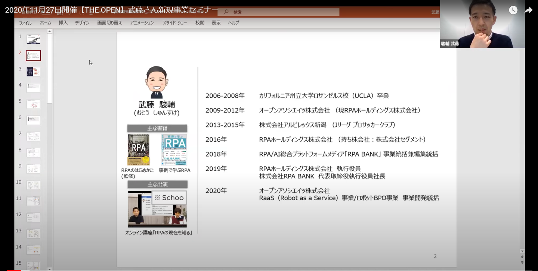Viewport: 538px width, 271px height.
Task: Click the next slide double-arrow icon
Action: [522, 263]
